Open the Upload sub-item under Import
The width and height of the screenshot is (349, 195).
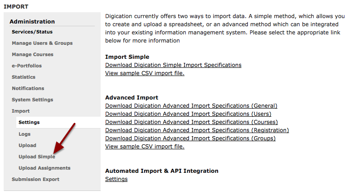[27, 146]
